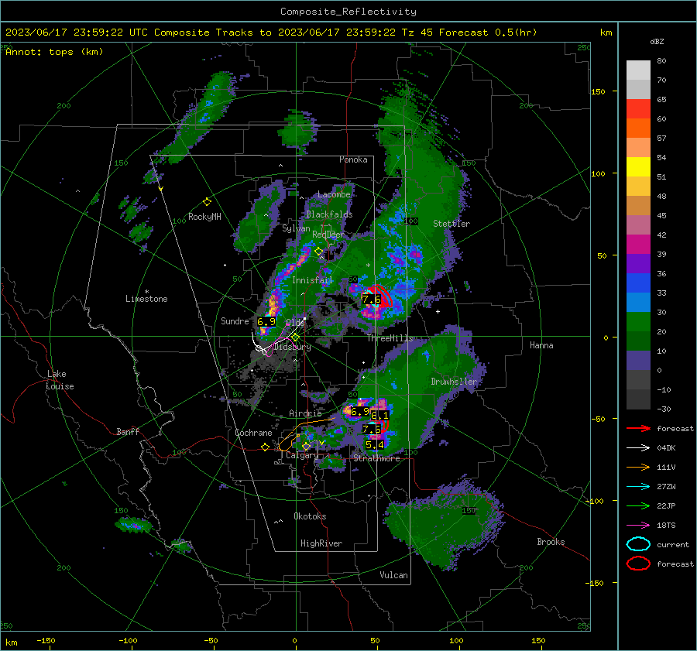Select the cyan 27ZW track arrow
This screenshot has width=697, height=651.
click(x=638, y=487)
